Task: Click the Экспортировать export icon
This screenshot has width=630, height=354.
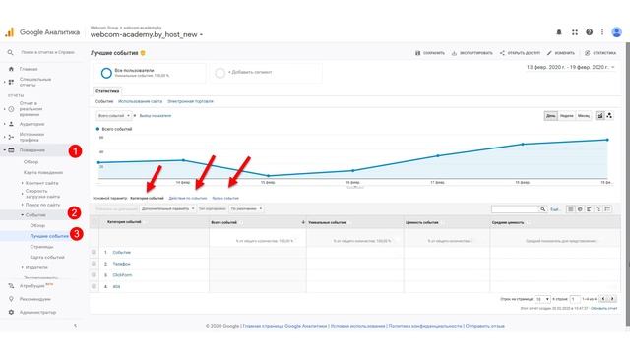Action: (454, 53)
